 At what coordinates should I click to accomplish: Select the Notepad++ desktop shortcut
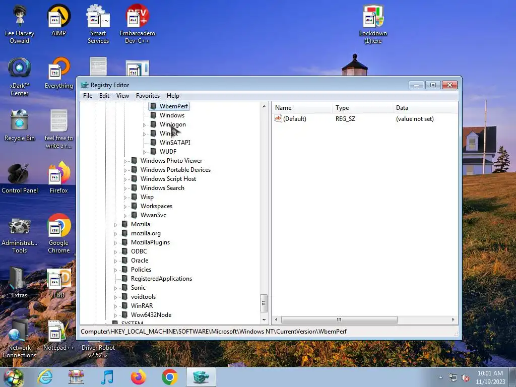click(58, 336)
